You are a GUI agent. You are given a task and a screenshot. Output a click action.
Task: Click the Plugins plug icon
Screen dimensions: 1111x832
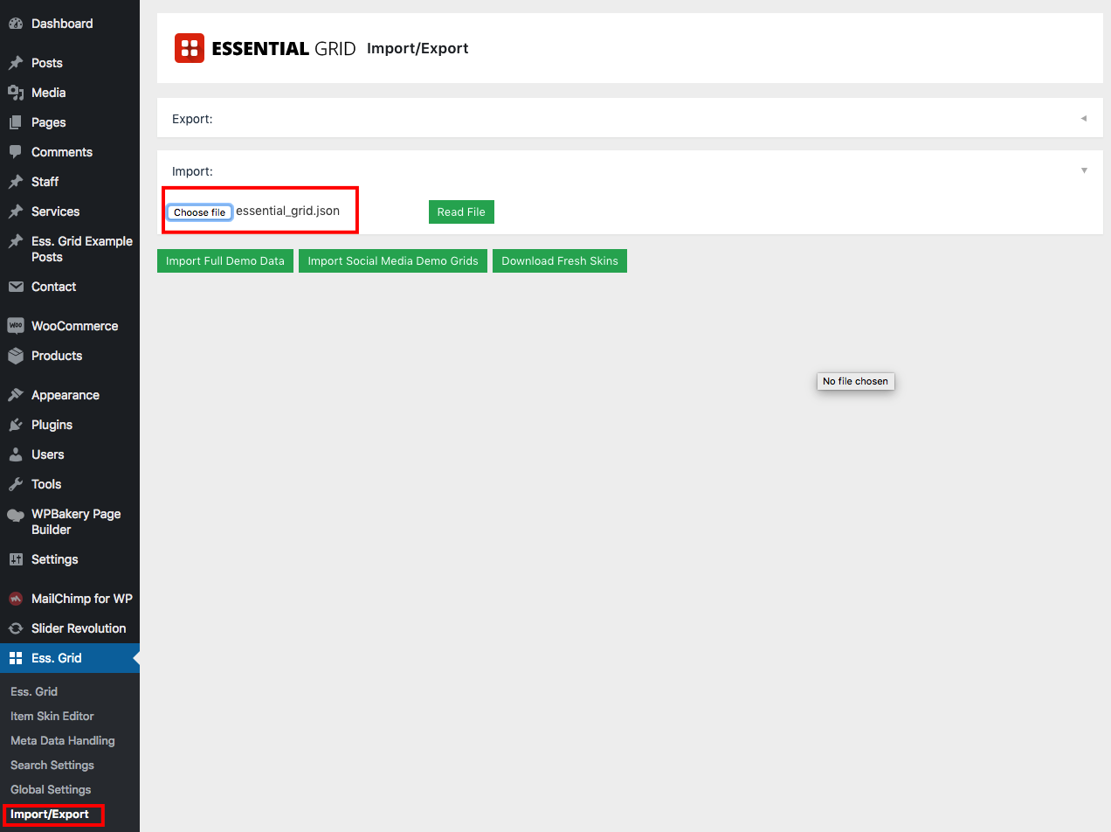(x=16, y=425)
